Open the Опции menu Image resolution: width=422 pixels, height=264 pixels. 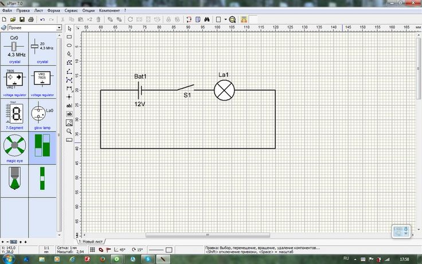tap(88, 10)
